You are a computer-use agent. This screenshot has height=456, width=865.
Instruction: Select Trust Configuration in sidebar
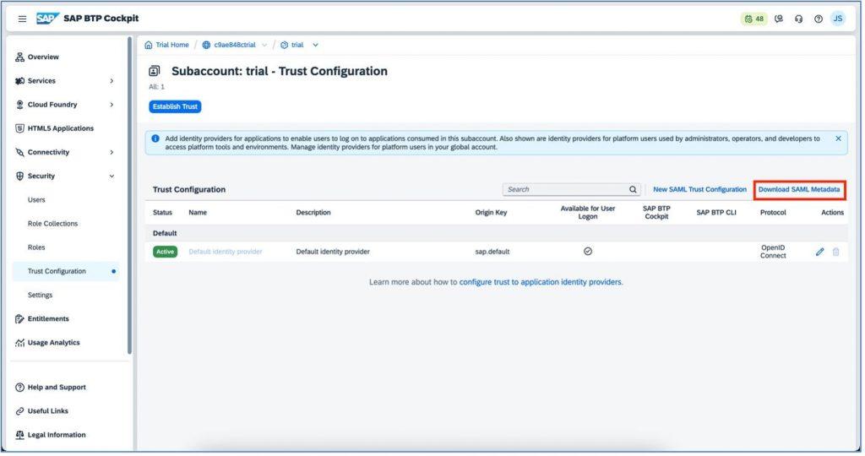[x=66, y=272]
